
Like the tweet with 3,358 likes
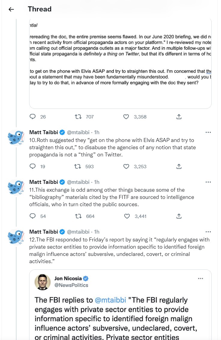(126, 117)
